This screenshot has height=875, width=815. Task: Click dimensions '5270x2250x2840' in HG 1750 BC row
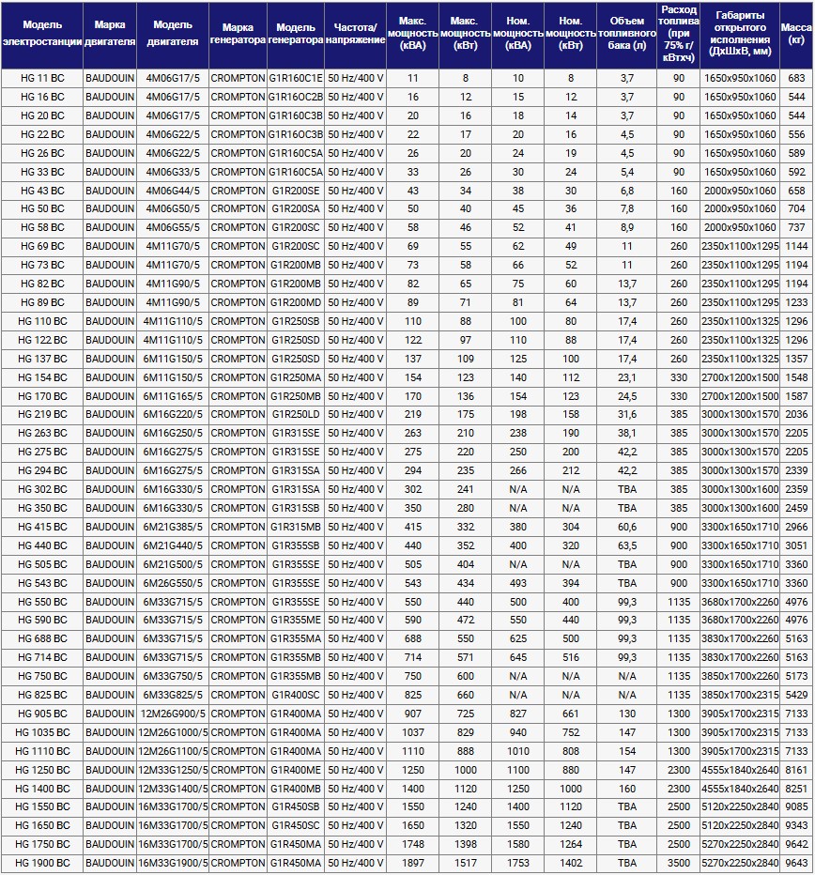[x=740, y=844]
